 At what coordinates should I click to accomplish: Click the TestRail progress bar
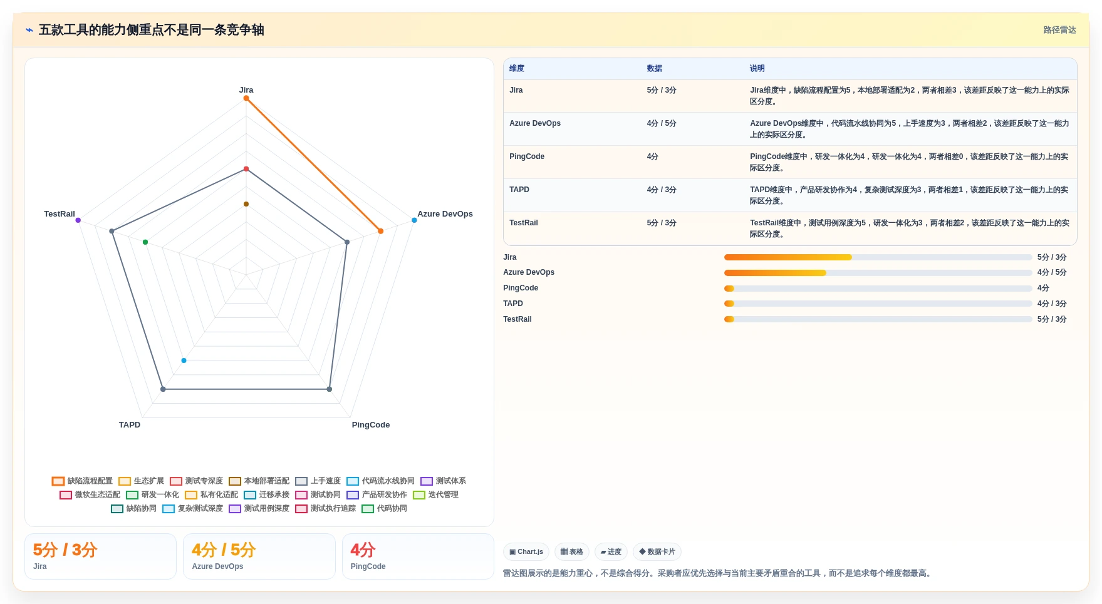[x=878, y=319]
